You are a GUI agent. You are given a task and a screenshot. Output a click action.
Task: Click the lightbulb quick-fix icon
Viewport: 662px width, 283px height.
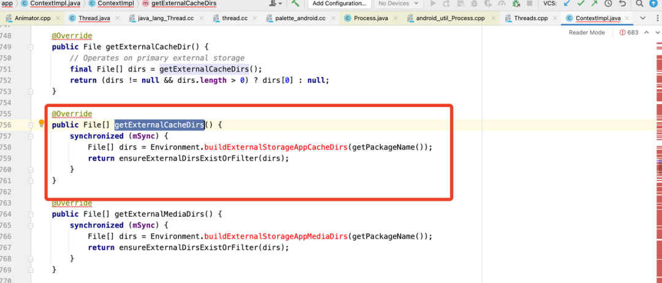[x=42, y=124]
